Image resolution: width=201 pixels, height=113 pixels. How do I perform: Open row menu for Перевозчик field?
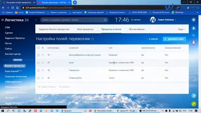click(x=43, y=70)
